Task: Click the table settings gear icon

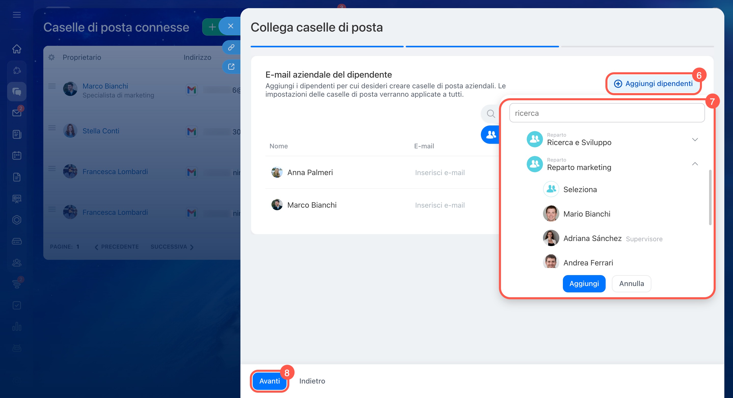Action: (x=51, y=58)
